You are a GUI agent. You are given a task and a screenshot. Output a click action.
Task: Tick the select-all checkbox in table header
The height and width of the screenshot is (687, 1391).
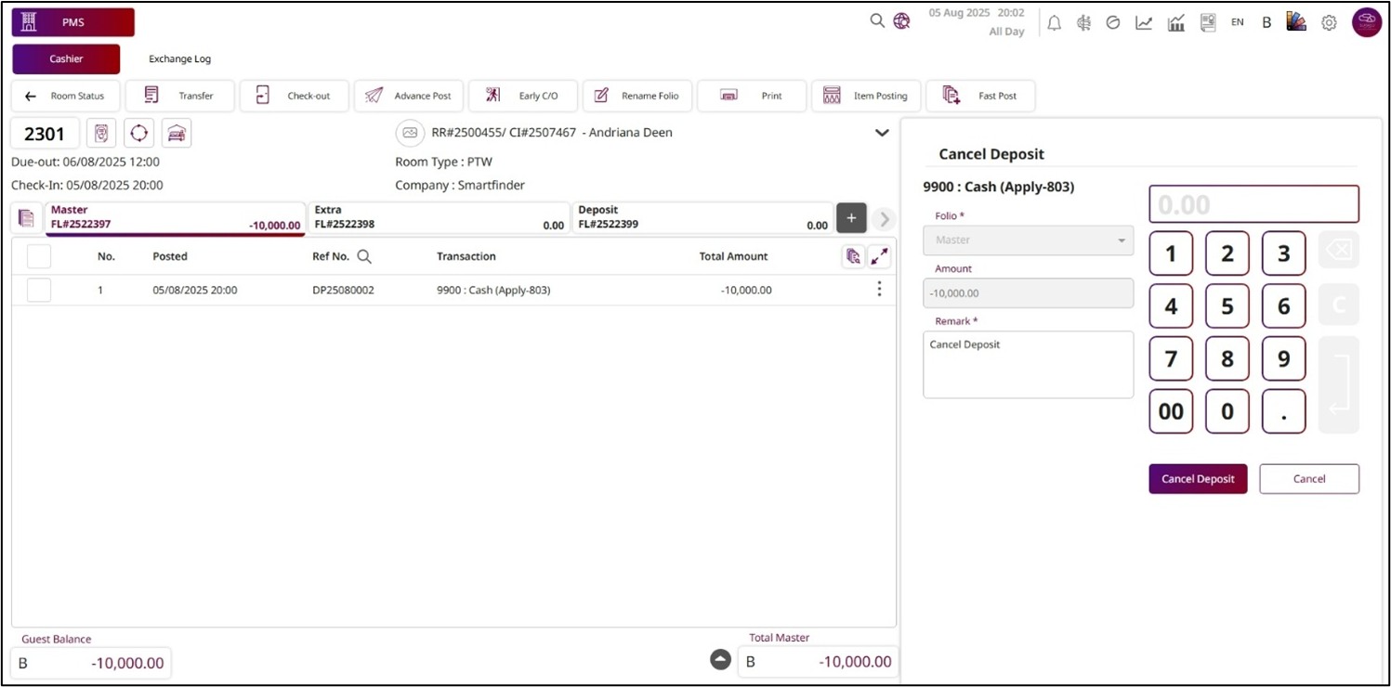coord(39,256)
